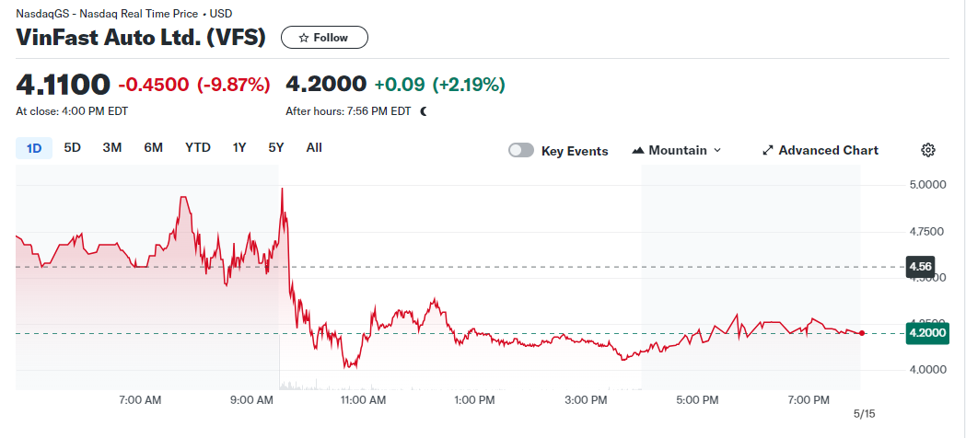Click the 7:00 PM time axis label
The image size is (966, 438).
click(x=809, y=400)
